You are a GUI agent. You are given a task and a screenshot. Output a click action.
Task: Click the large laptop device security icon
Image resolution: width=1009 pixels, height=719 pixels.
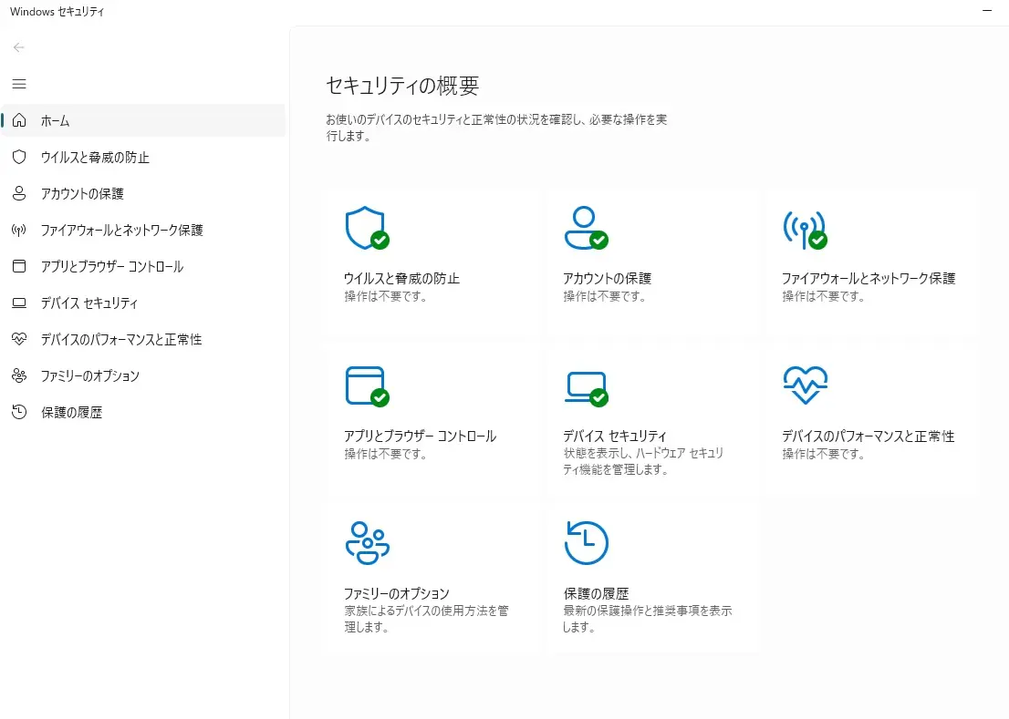587,389
